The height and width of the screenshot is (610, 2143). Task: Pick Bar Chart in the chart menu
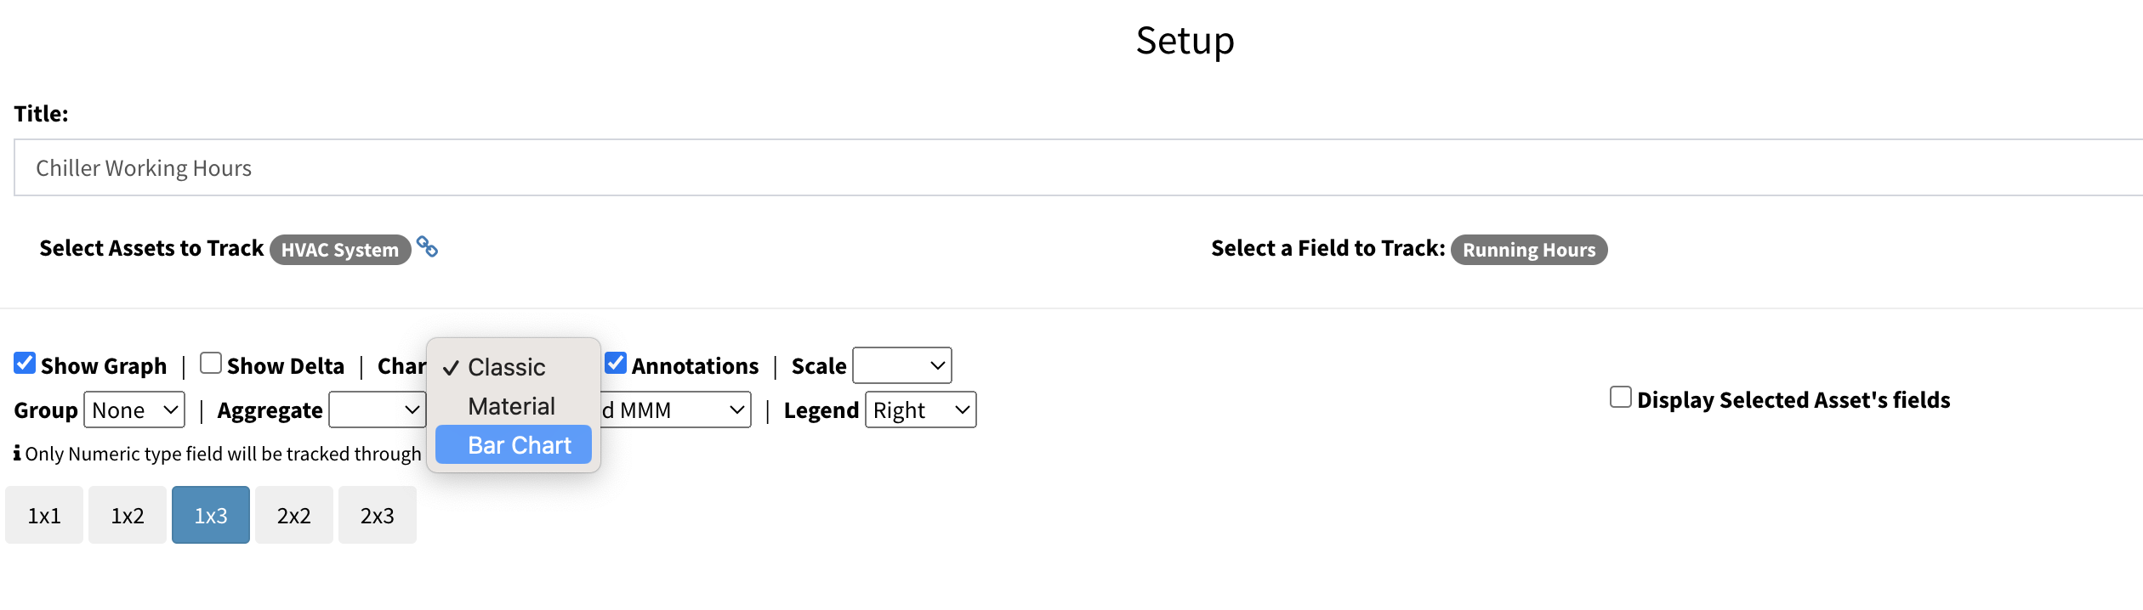519,445
